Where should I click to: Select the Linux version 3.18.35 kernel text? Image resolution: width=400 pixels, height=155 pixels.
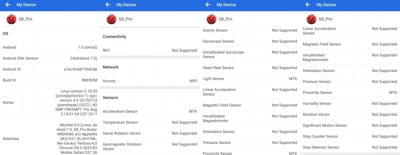(76, 103)
